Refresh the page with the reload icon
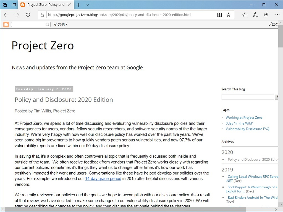 28,15
